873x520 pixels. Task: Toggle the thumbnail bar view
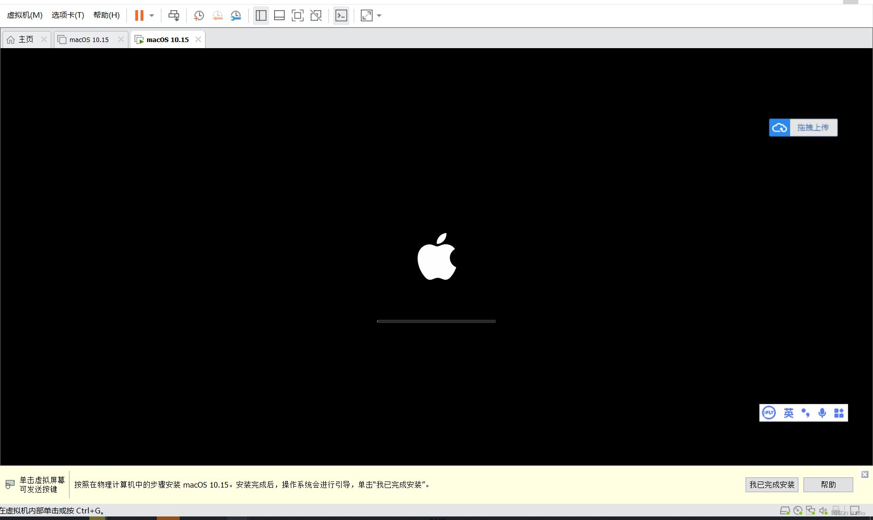click(279, 16)
